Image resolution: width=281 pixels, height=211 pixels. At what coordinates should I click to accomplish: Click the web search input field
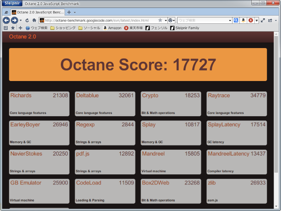pyautogui.click(x=203, y=21)
